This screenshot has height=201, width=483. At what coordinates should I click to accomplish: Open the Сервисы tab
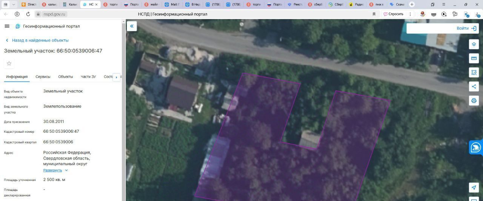pyautogui.click(x=43, y=77)
